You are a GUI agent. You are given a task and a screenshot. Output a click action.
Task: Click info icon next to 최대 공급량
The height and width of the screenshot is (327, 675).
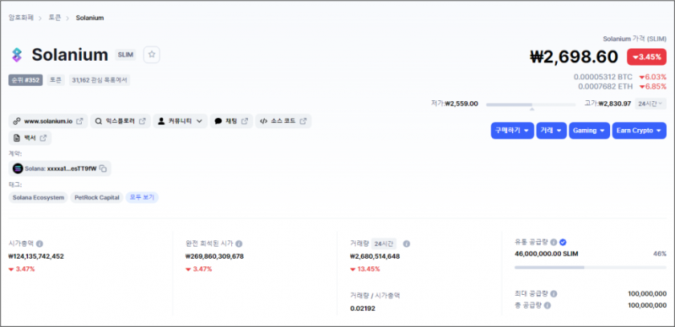(553, 294)
